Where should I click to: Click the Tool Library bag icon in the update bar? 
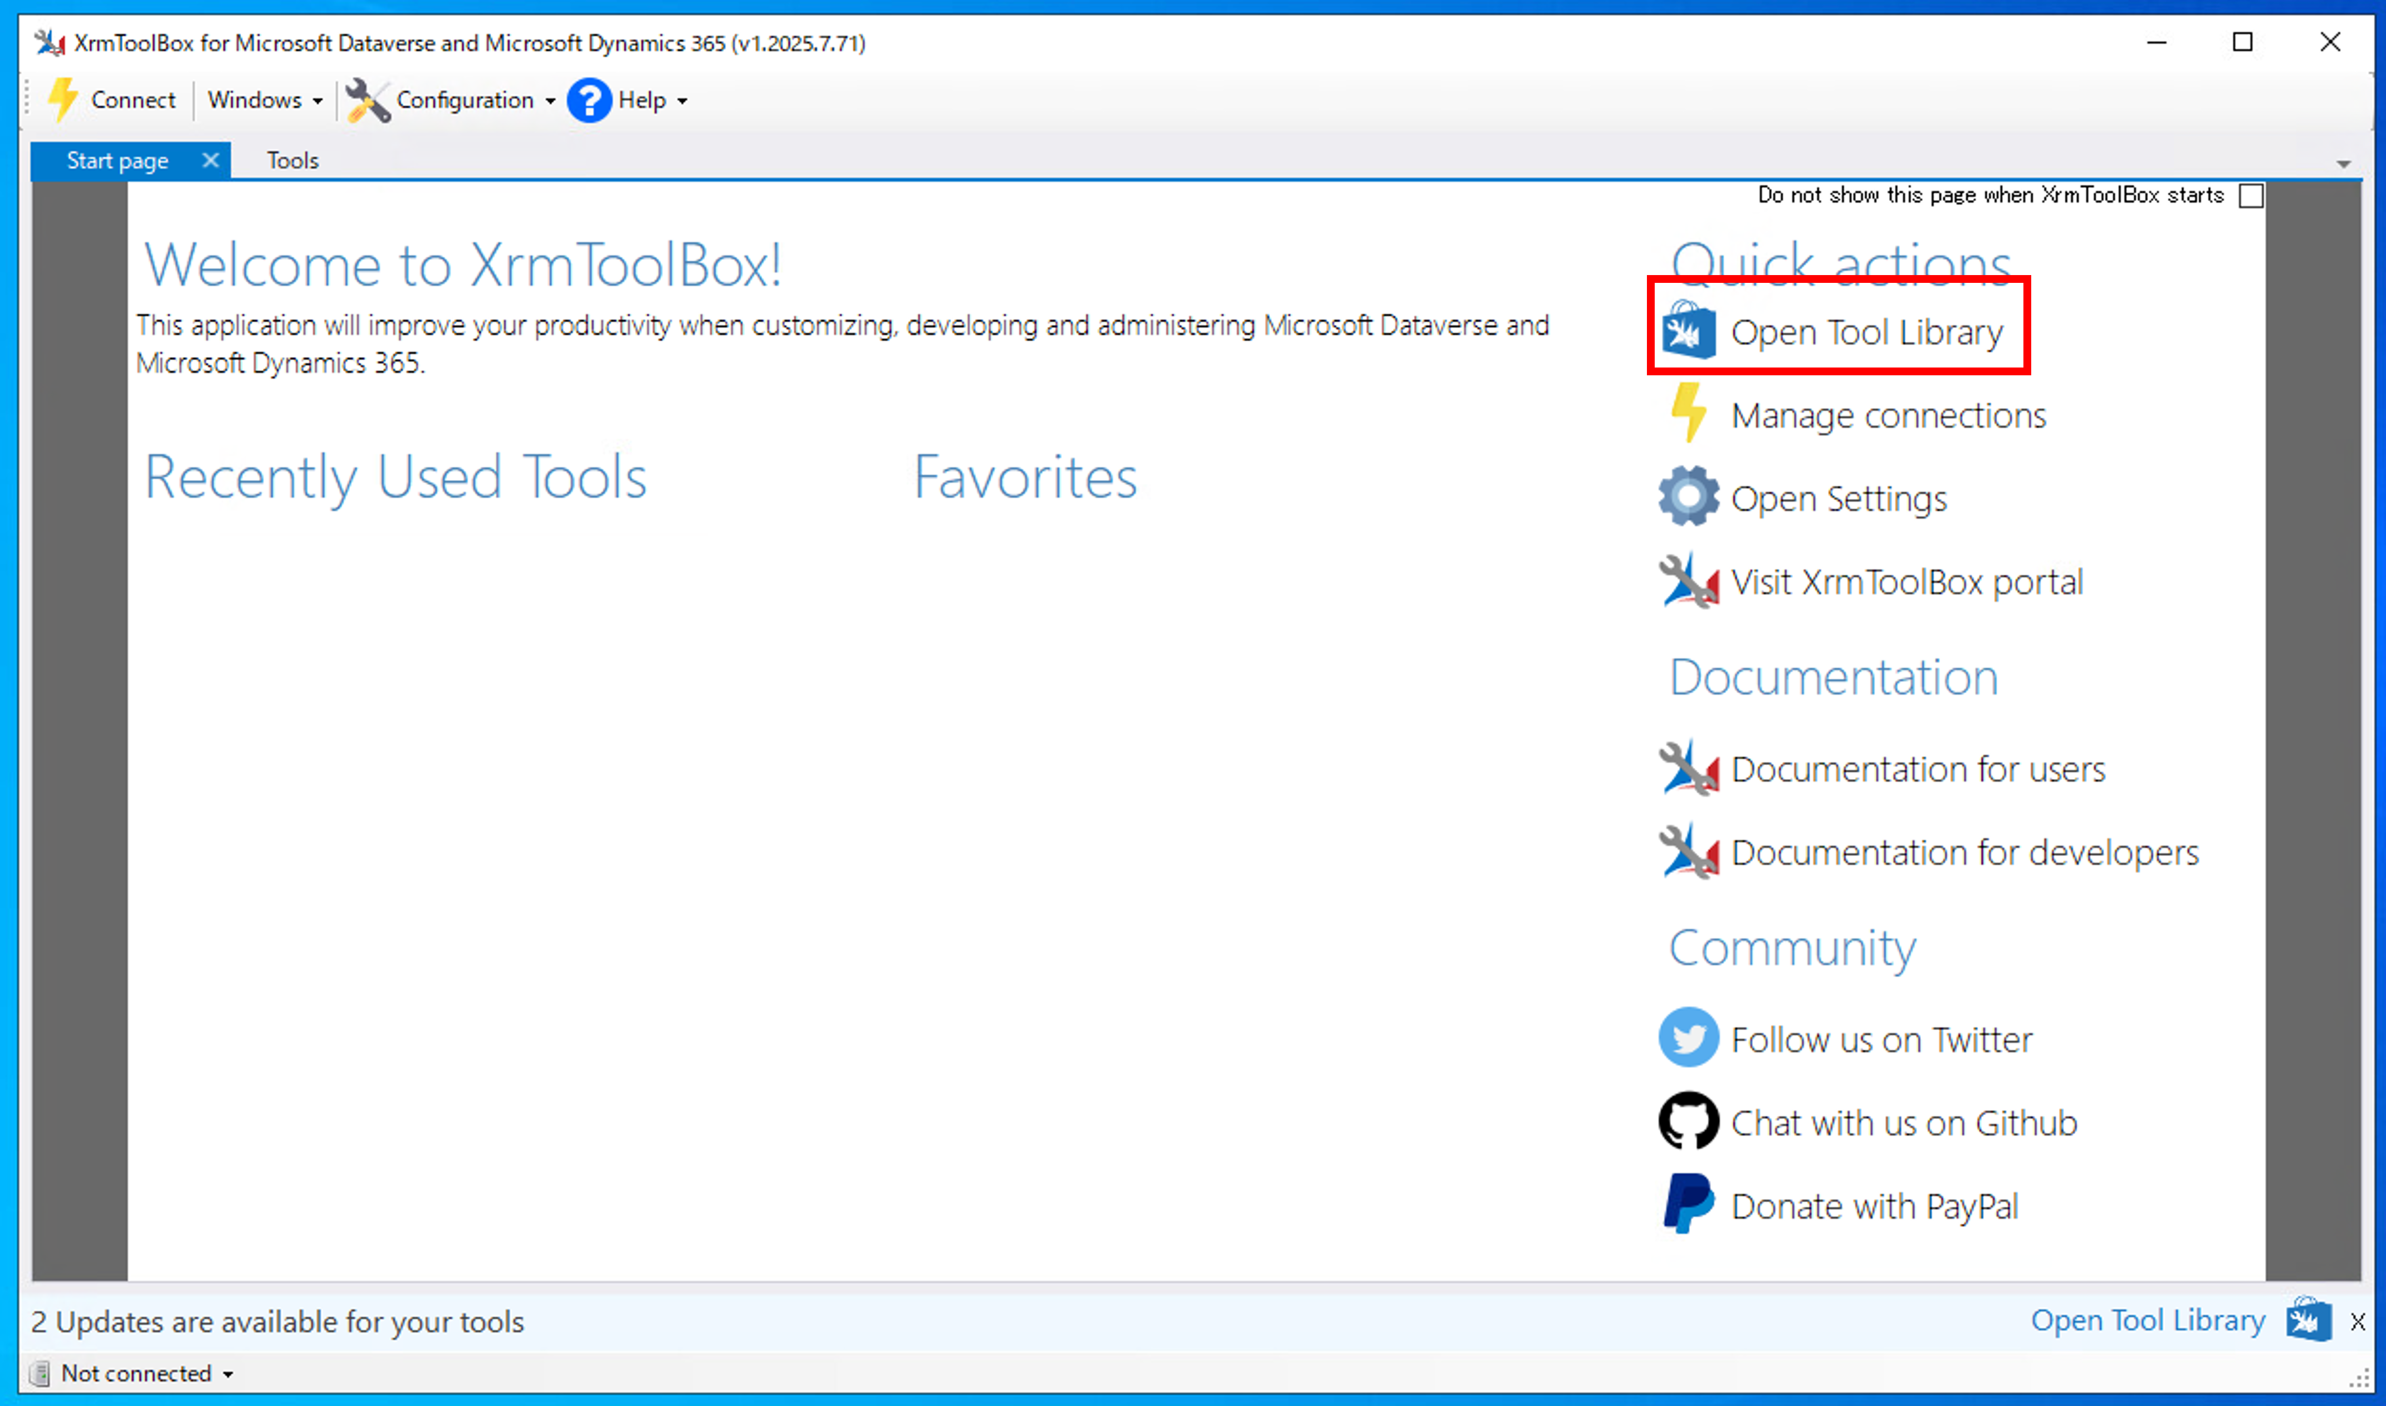coord(2308,1320)
